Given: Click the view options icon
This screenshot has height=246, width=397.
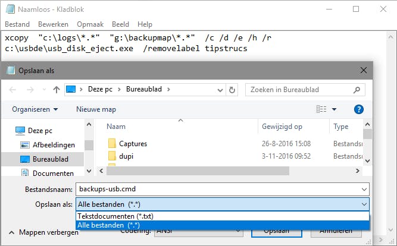Looking at the screenshot, I should (322, 109).
